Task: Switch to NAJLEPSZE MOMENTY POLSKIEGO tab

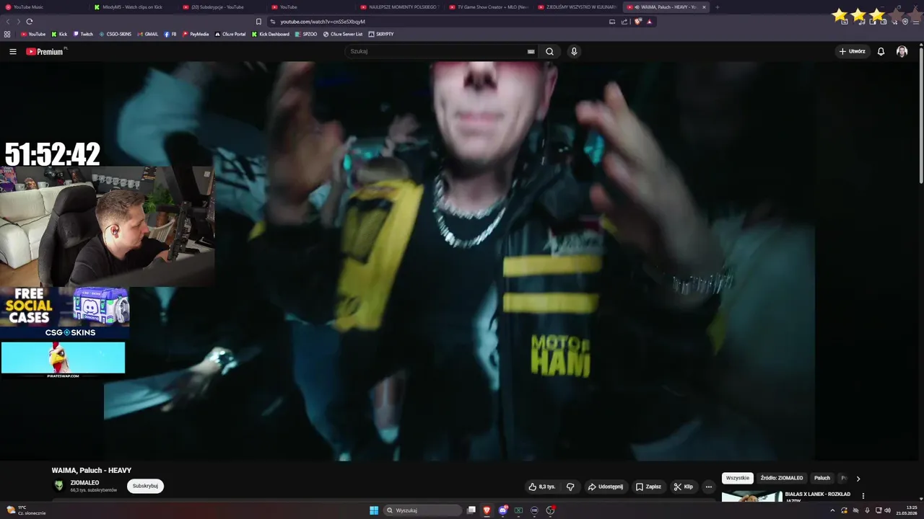Action: click(x=398, y=7)
